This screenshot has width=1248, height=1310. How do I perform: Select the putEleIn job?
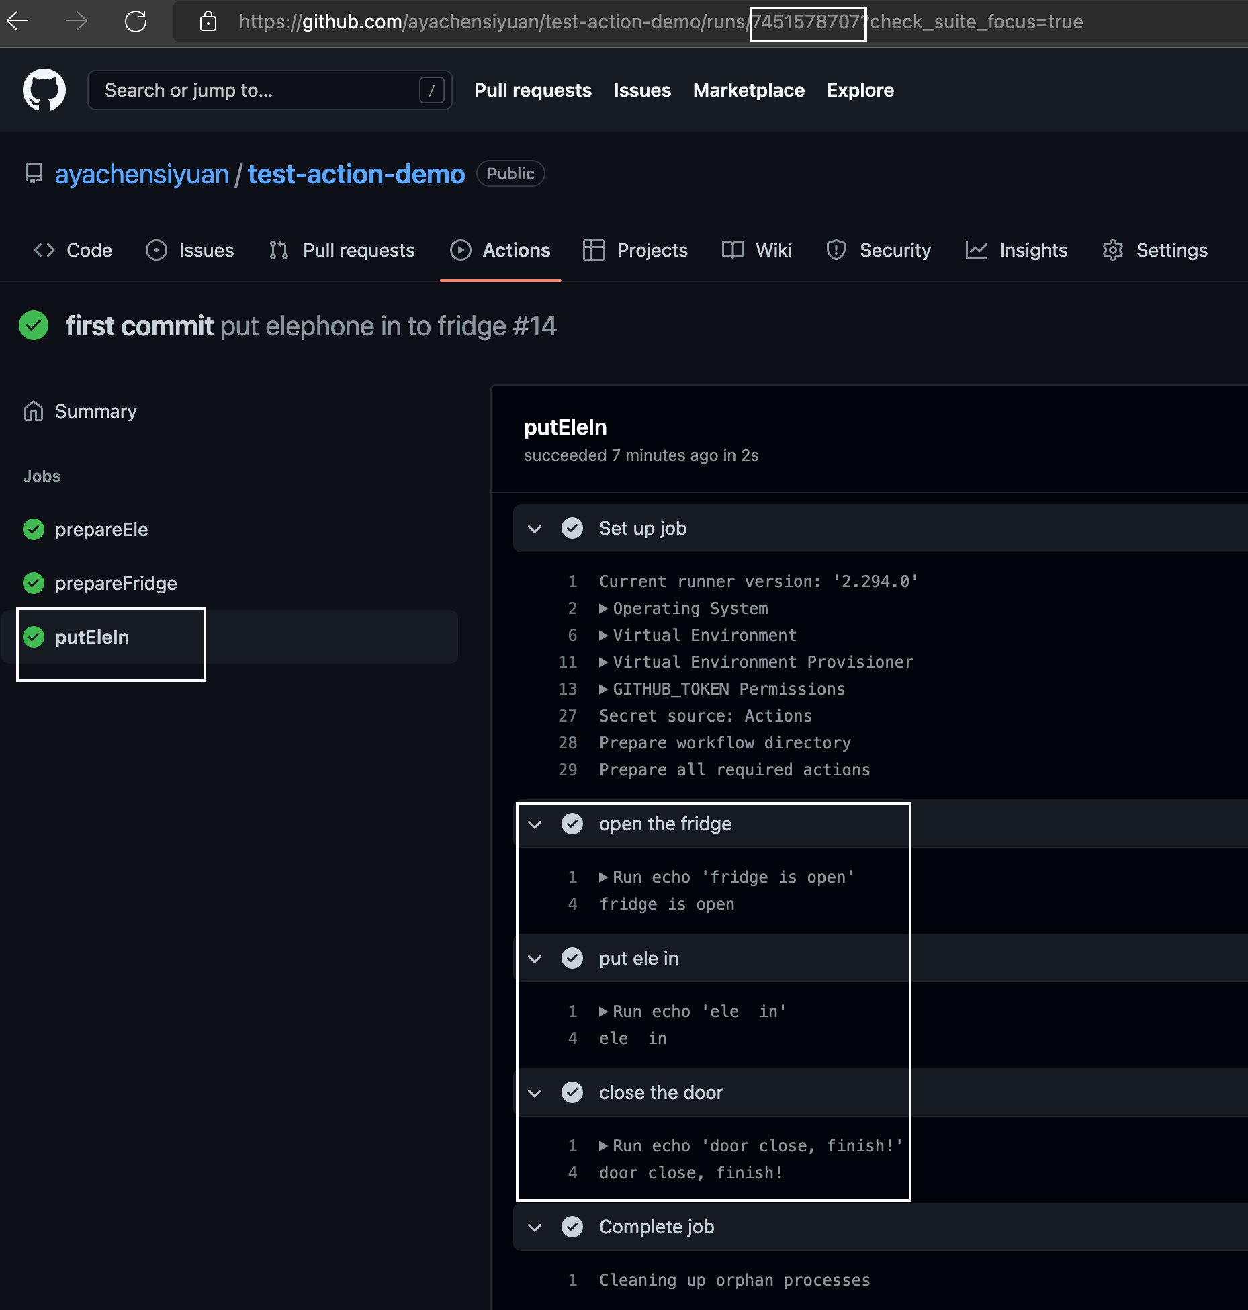pyautogui.click(x=229, y=637)
